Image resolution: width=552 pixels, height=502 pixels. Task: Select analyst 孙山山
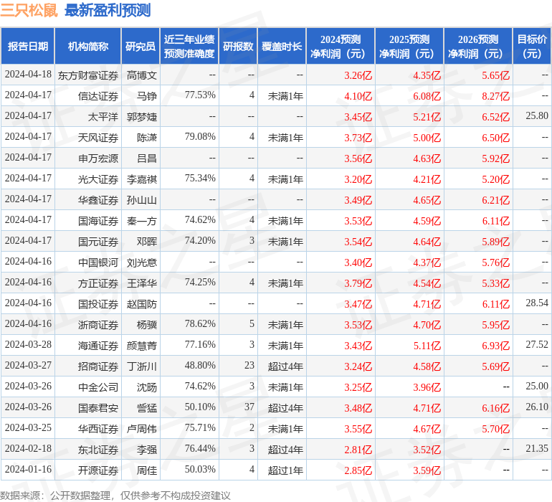141,200
